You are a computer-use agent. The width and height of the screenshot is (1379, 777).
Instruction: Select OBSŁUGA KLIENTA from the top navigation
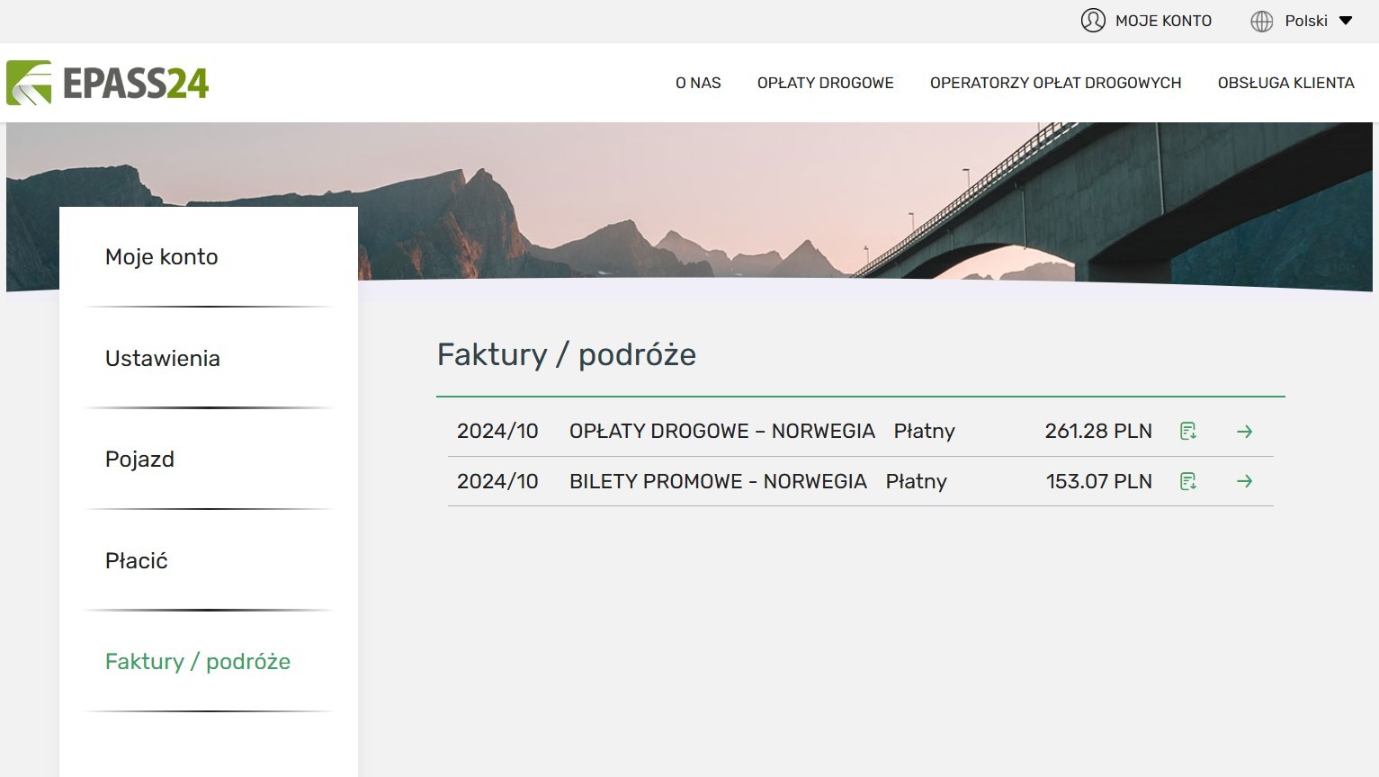point(1285,83)
